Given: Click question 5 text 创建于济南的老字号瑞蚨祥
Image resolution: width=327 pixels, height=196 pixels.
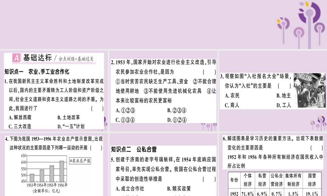Looking at the screenshot, I should tap(145, 160).
